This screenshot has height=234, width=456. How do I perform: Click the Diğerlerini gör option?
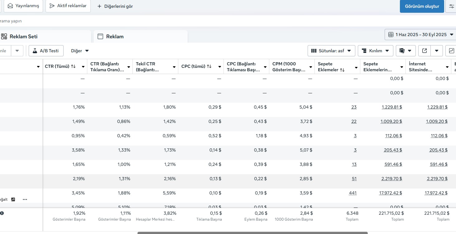(115, 6)
